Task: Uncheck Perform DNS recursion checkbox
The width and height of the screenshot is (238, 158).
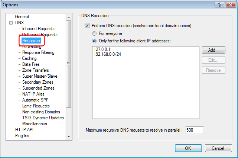Action: pyautogui.click(x=87, y=26)
